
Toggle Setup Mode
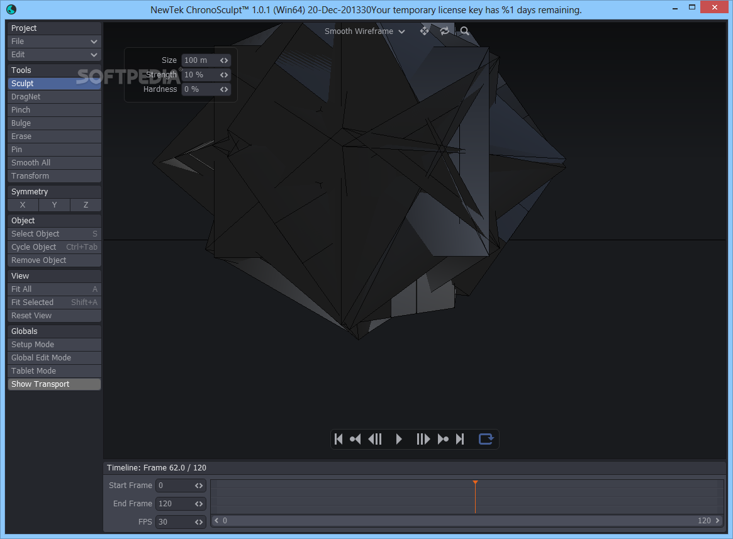(54, 345)
